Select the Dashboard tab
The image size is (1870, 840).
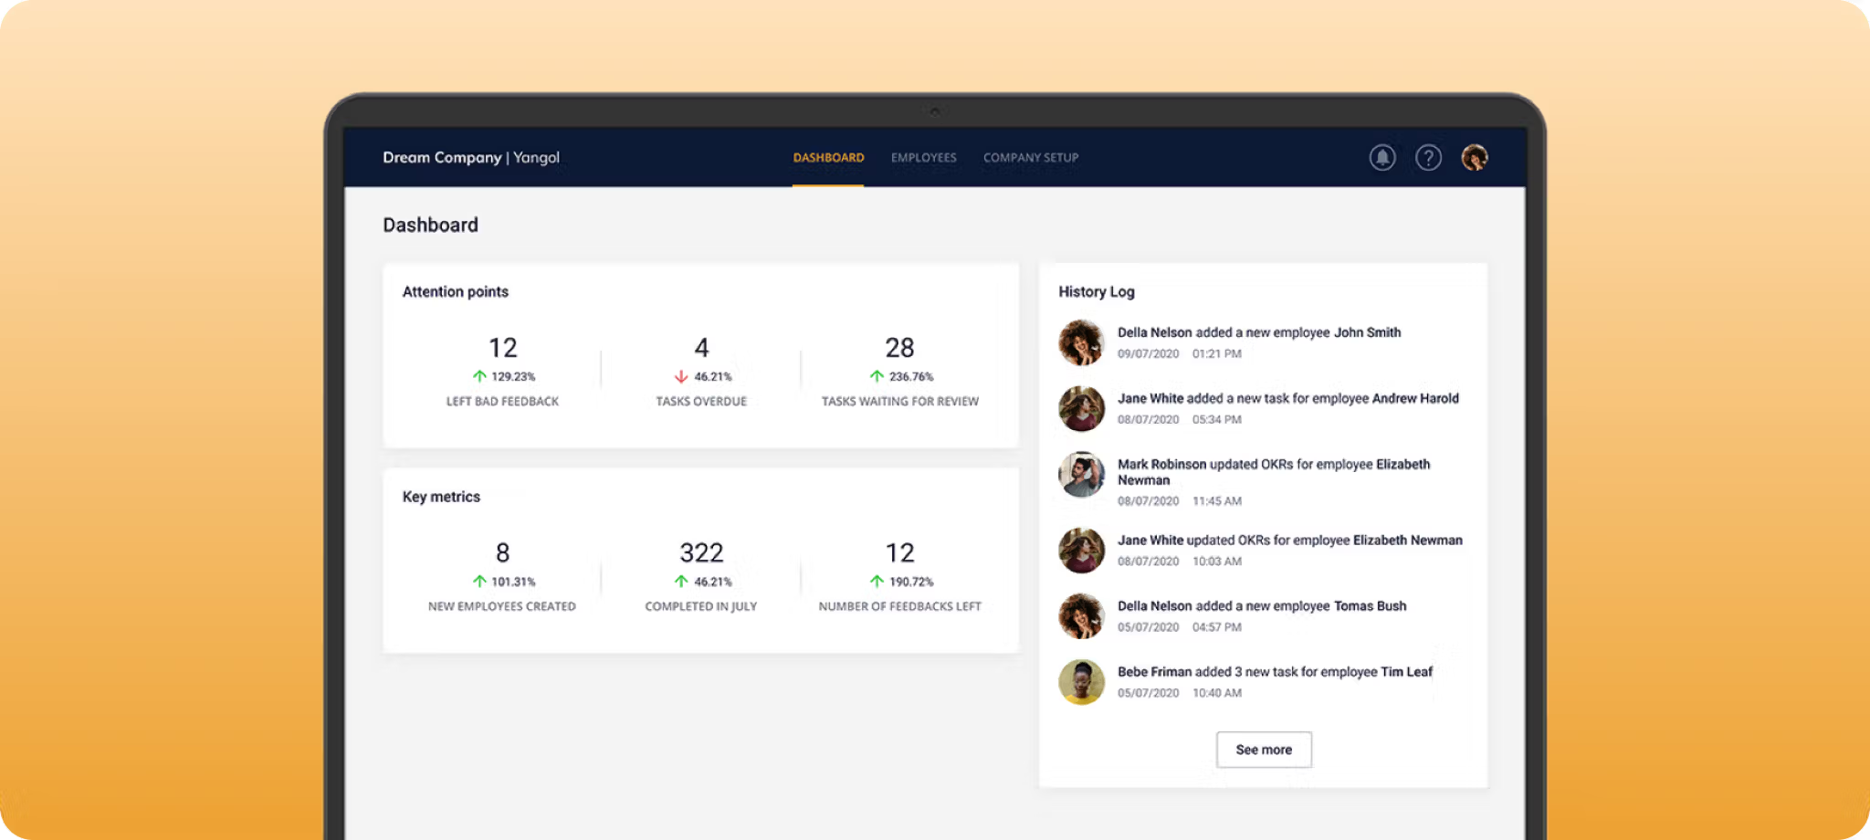(x=828, y=158)
